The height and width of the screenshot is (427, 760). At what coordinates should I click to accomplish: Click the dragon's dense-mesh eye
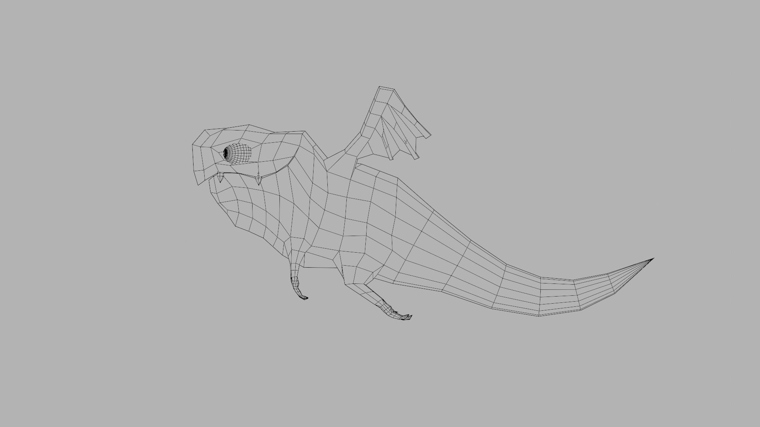[237, 153]
